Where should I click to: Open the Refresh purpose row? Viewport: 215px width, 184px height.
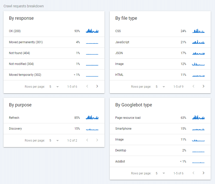pos(54,118)
